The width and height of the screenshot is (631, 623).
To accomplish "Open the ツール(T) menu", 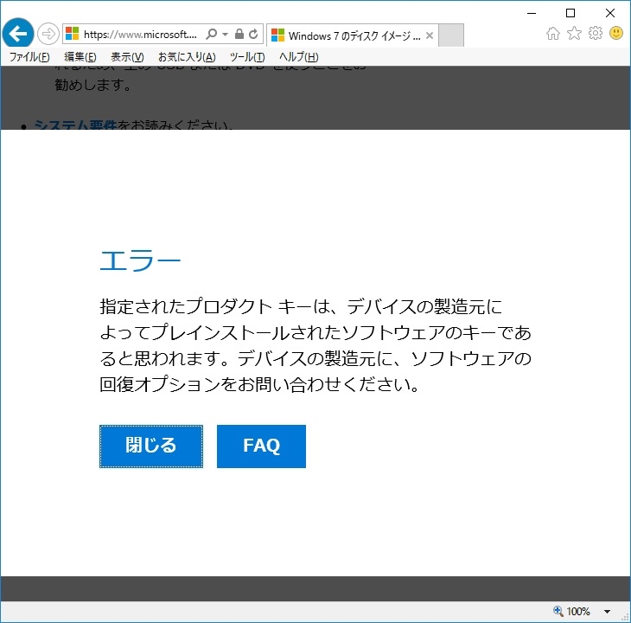I will point(247,57).
